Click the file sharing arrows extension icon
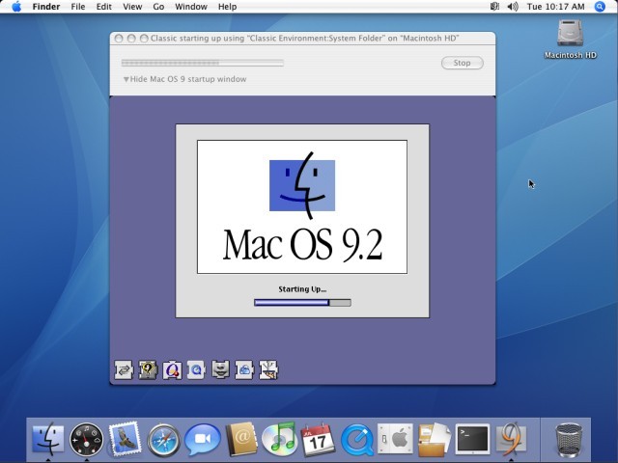 pos(124,370)
